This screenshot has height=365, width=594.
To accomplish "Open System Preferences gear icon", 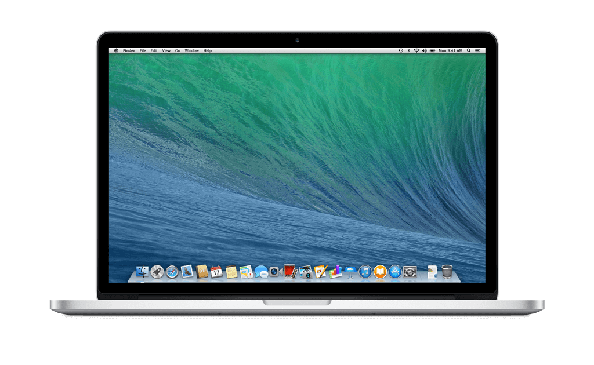I will [410, 272].
